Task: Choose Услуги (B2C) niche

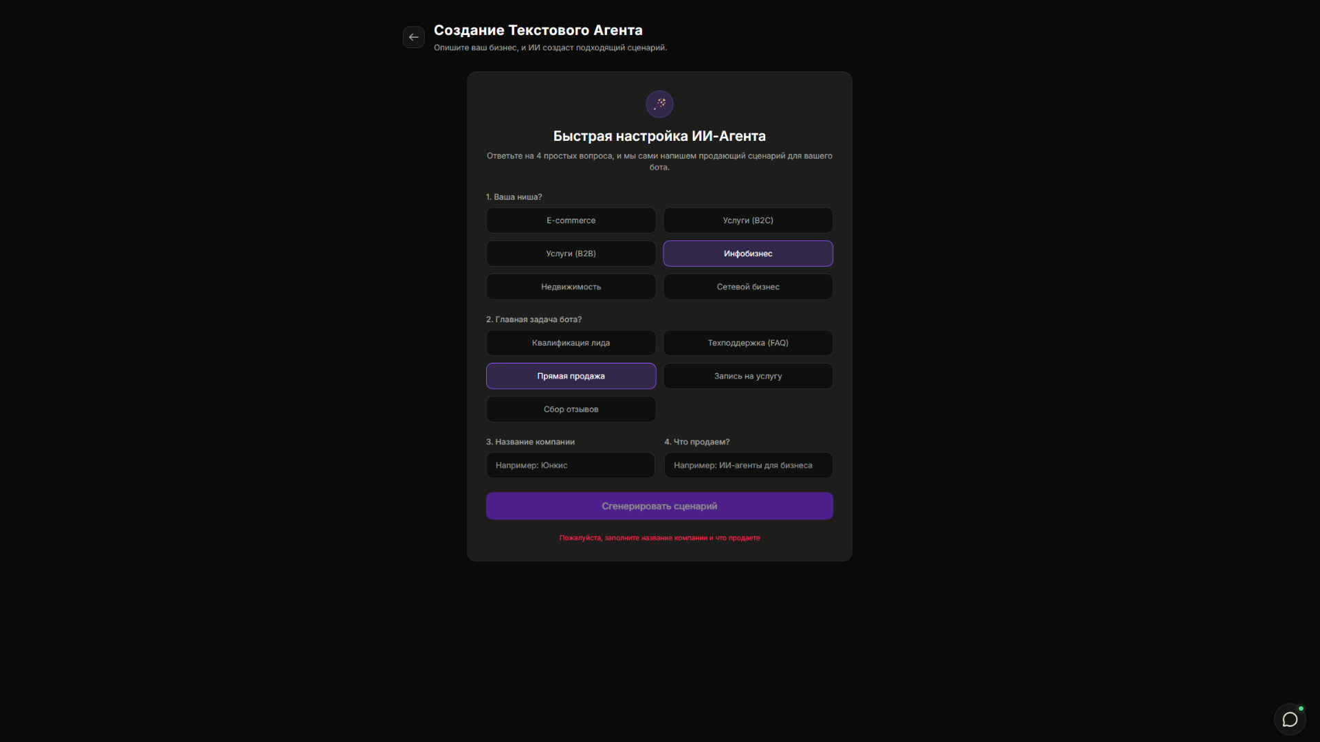Action: pos(747,221)
